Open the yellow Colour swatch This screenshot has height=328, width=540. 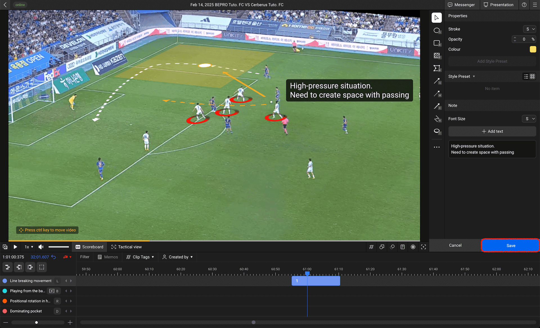pyautogui.click(x=533, y=49)
